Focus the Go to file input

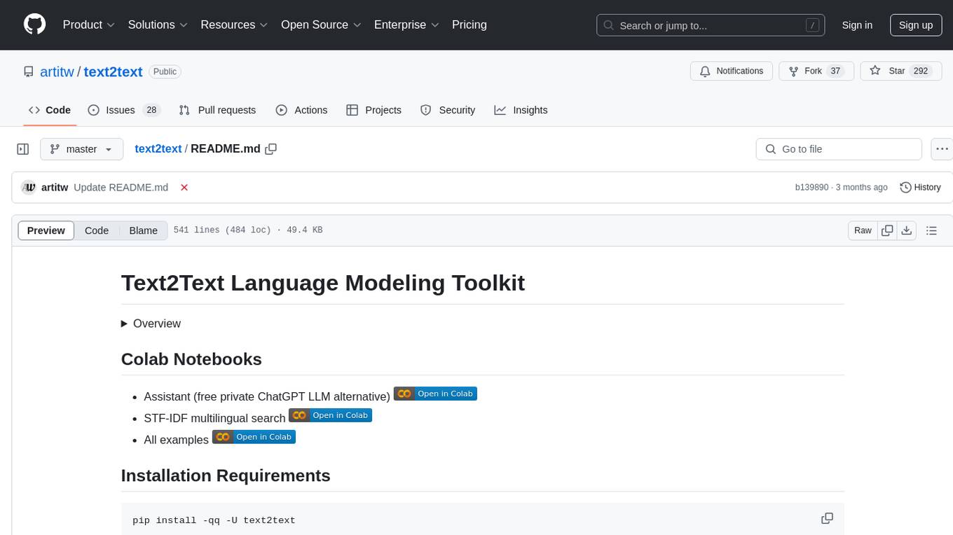[x=839, y=149]
